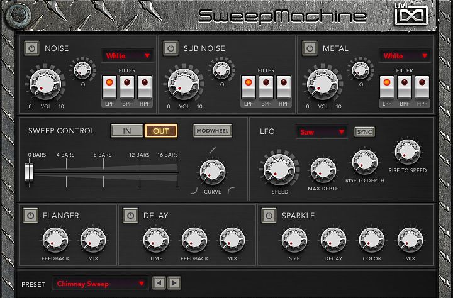Image resolution: width=453 pixels, height=298 pixels.
Task: Click the sweep length bars slider handle
Action: [30, 171]
